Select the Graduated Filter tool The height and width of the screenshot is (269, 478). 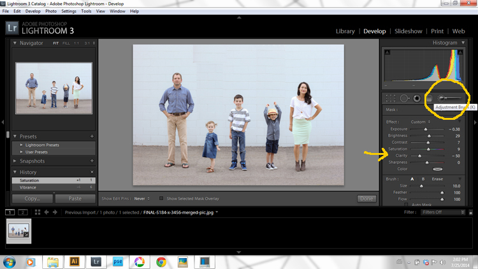click(x=429, y=98)
